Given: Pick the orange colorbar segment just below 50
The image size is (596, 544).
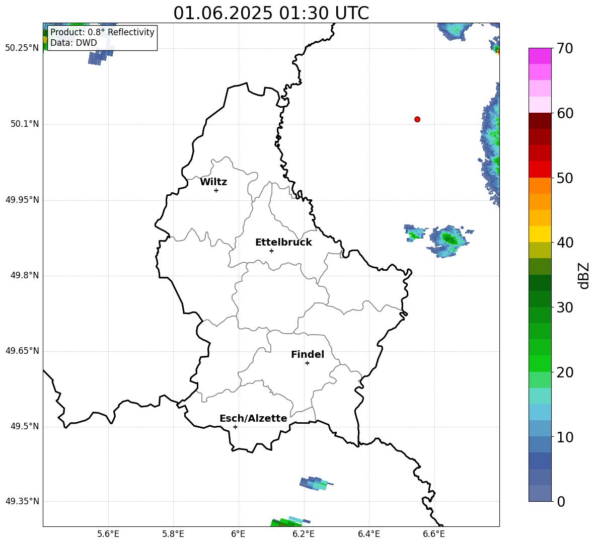Looking at the screenshot, I should [540, 186].
